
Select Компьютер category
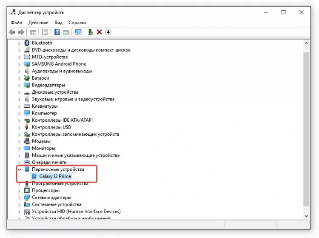44,113
